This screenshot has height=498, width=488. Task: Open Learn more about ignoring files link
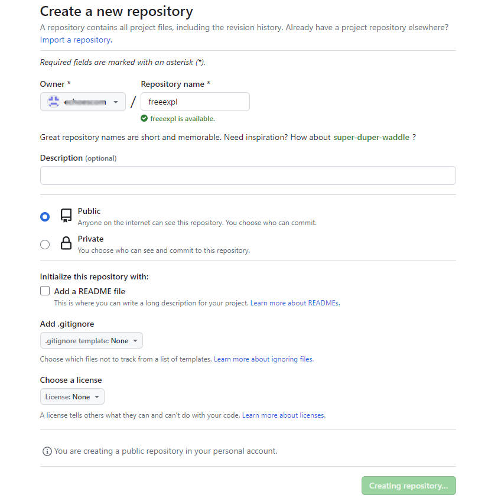[x=263, y=359]
